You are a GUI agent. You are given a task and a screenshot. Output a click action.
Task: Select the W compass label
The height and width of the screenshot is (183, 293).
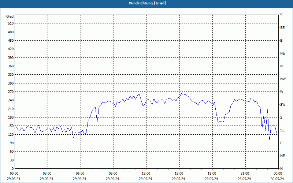tap(282, 92)
